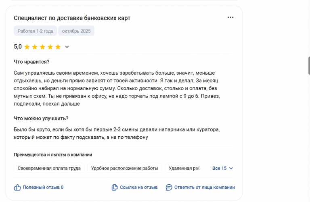This screenshot has width=310, height=202.
Task: Click the third yellow rating star
Action: 42,47
